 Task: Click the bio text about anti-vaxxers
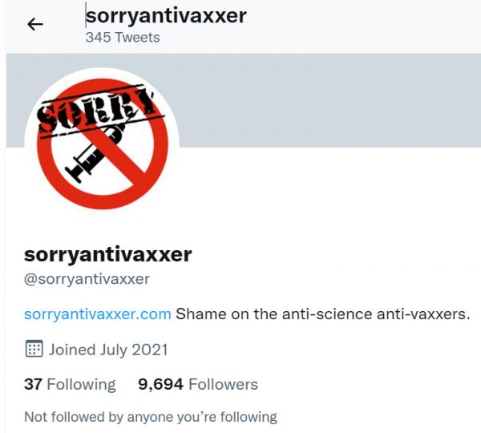(323, 314)
